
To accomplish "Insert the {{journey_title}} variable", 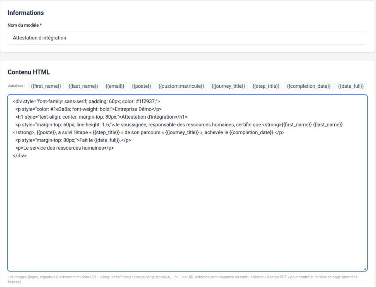I will pyautogui.click(x=228, y=86).
